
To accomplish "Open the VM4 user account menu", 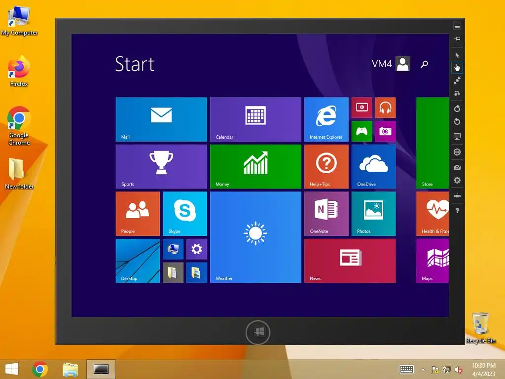I will (x=391, y=64).
